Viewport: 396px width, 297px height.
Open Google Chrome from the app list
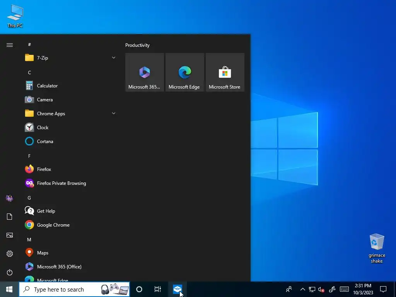(70, 225)
